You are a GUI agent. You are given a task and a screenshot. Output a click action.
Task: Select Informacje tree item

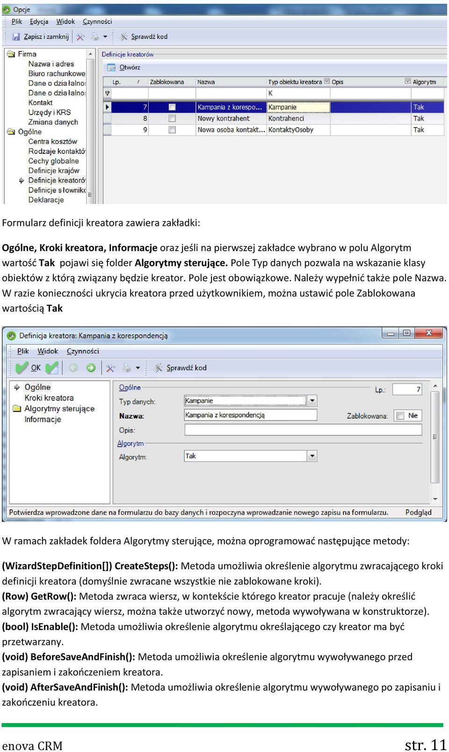click(x=43, y=419)
